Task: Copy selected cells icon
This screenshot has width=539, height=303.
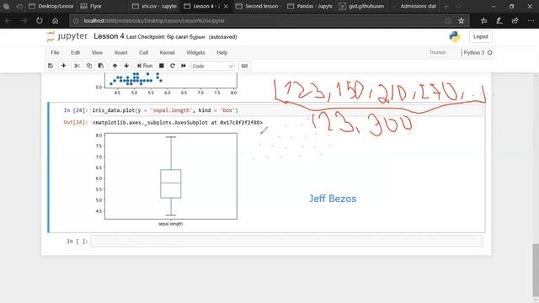Action: [89, 66]
